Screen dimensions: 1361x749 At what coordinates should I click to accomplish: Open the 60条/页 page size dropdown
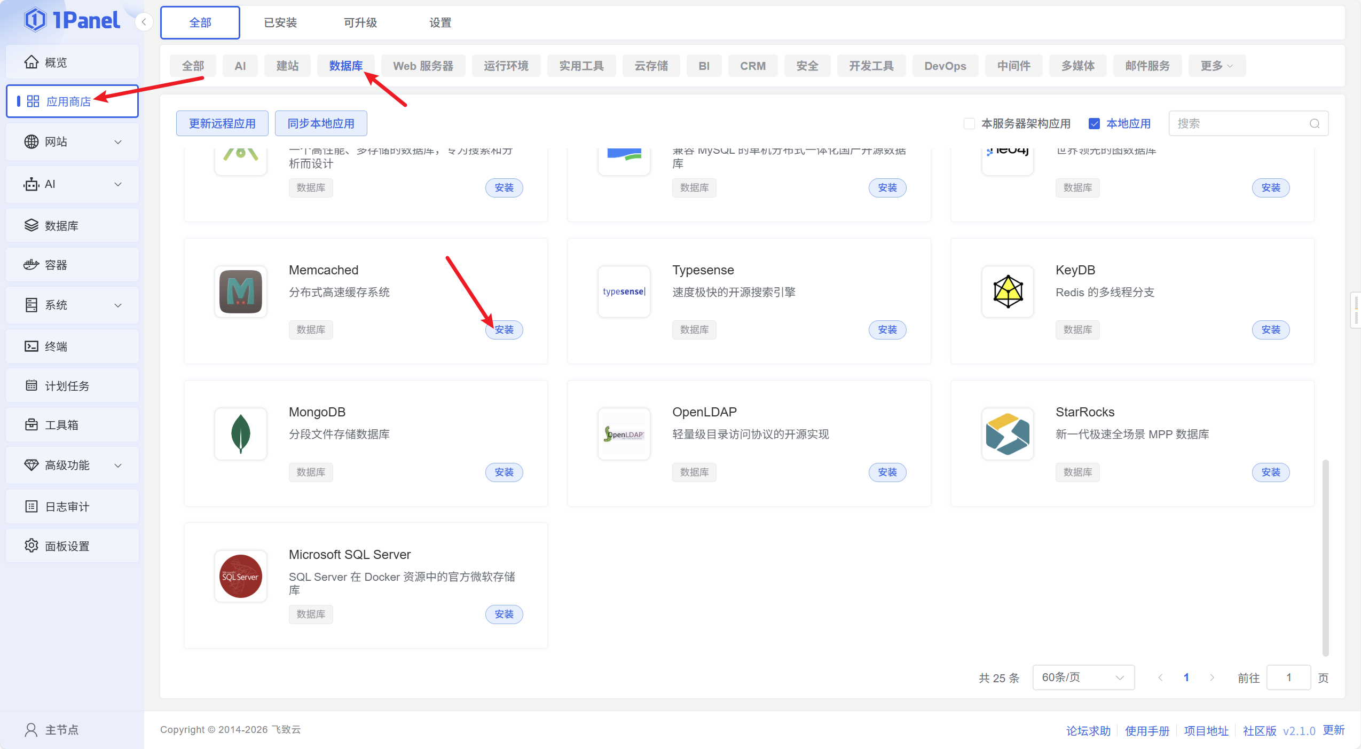click(x=1083, y=677)
